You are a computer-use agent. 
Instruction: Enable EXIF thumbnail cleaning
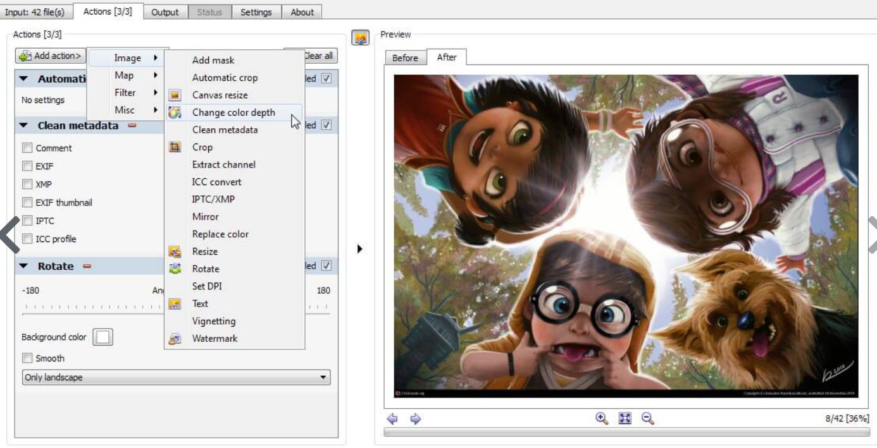click(x=27, y=203)
